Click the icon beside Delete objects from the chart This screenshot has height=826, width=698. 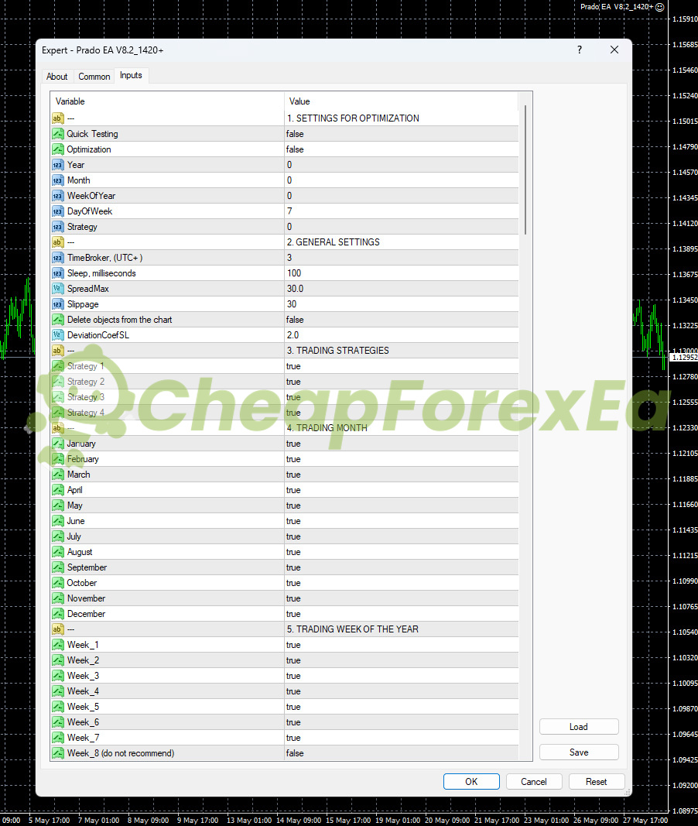pos(58,320)
